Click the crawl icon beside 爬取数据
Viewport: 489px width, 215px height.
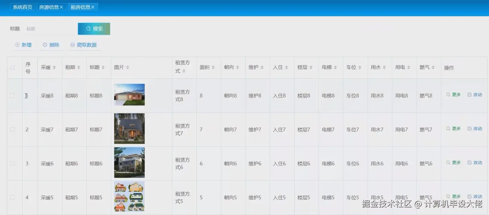[72, 44]
